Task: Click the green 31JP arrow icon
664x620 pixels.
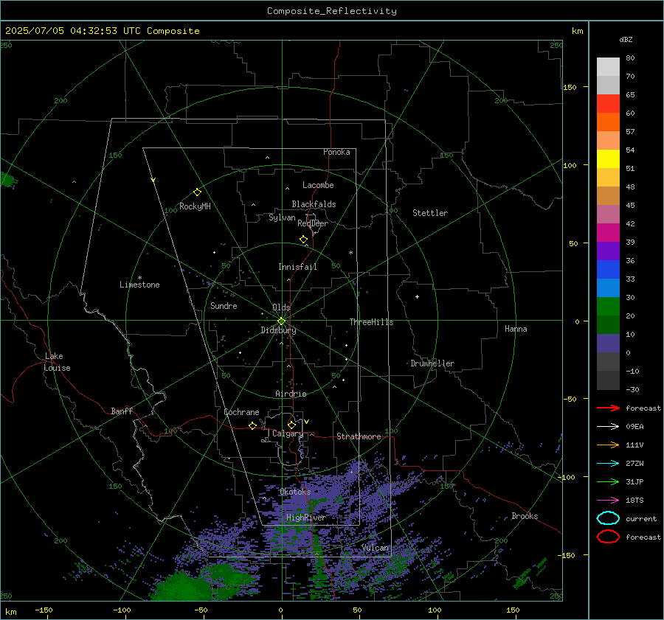Action: (608, 481)
